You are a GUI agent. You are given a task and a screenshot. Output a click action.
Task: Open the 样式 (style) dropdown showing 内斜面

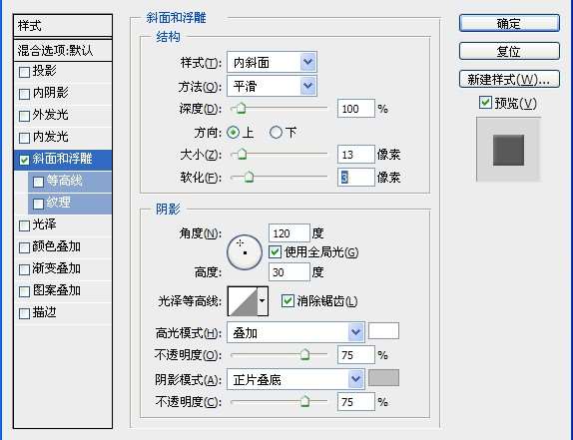coord(272,62)
